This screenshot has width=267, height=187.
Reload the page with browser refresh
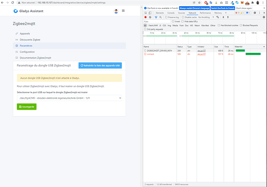pos(13,3)
